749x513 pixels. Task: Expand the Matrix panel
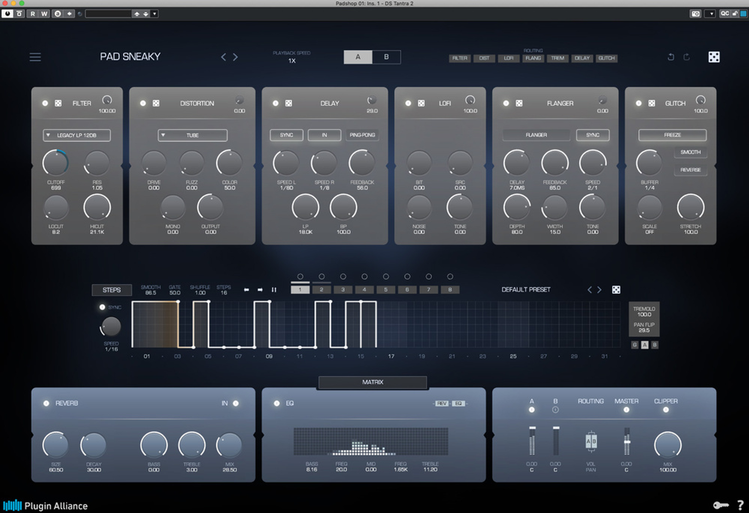coord(373,382)
